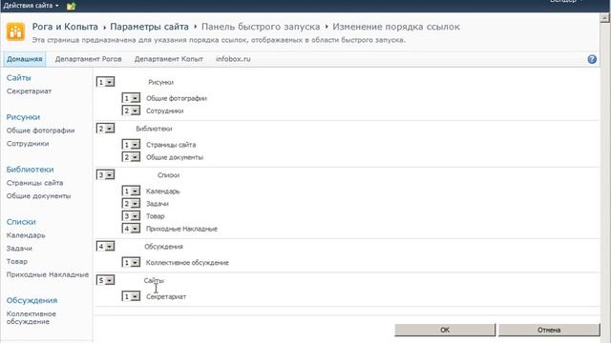Click the site logo icon
Viewport: 611px width, 343px height.
[x=15, y=31]
